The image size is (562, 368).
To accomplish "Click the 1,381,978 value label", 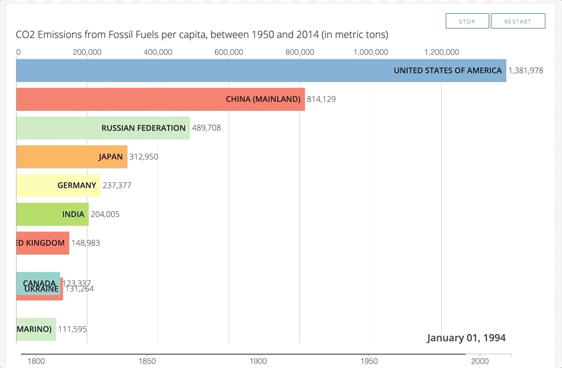I will point(526,71).
